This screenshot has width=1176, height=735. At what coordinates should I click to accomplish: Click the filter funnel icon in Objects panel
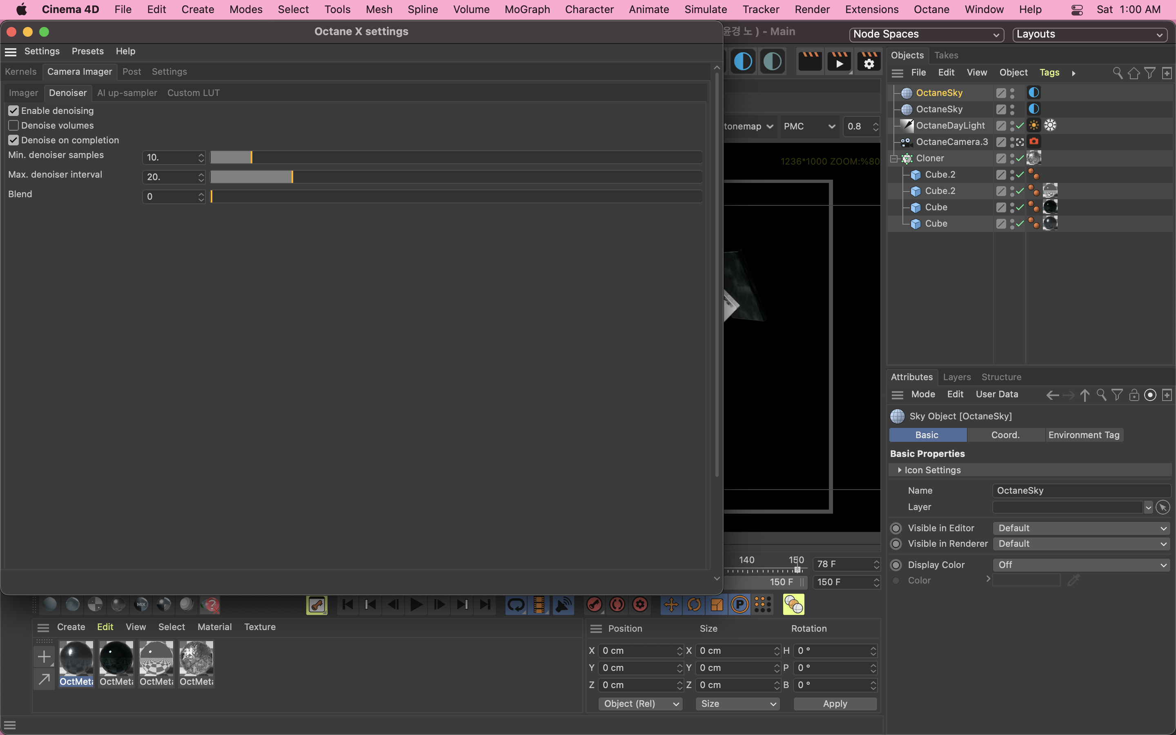[x=1150, y=73]
